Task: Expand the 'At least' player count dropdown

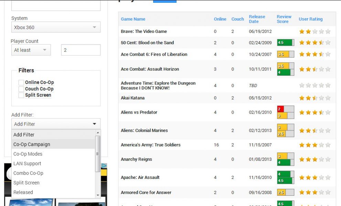Action: (31, 50)
